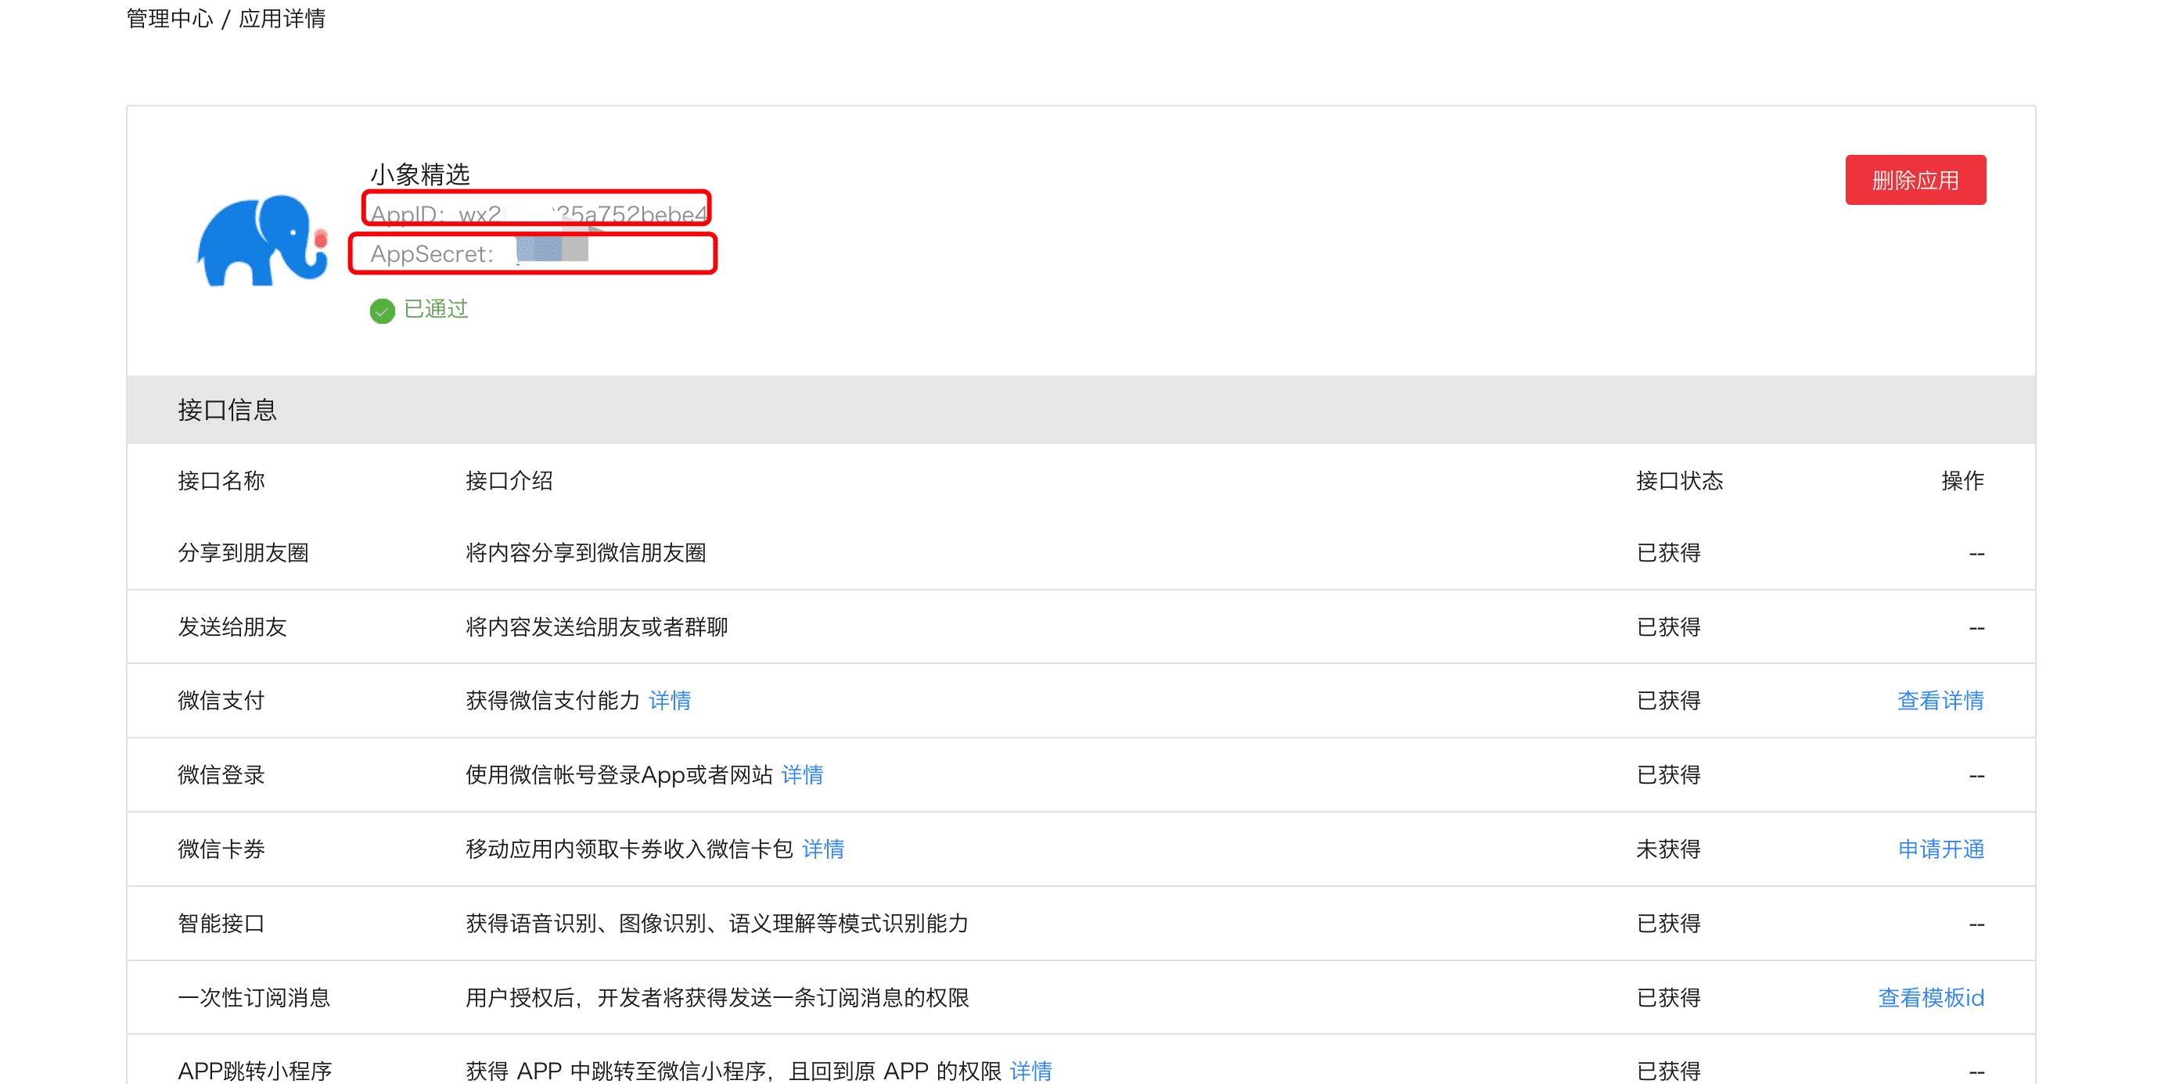
Task: Click description 将内容分享到微信朋友圈
Action: click(x=586, y=553)
